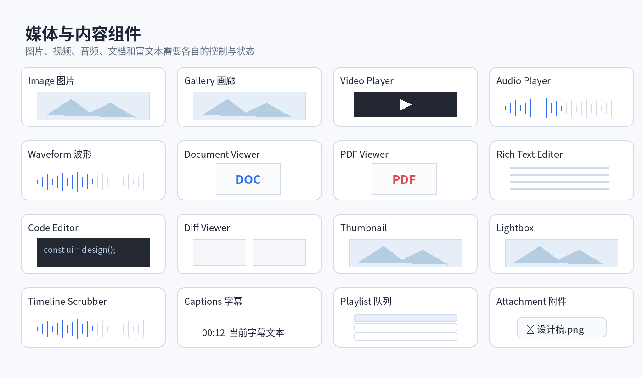This screenshot has width=643, height=377.
Task: Click the Timeline Scrubber card title
Action: click(x=68, y=302)
